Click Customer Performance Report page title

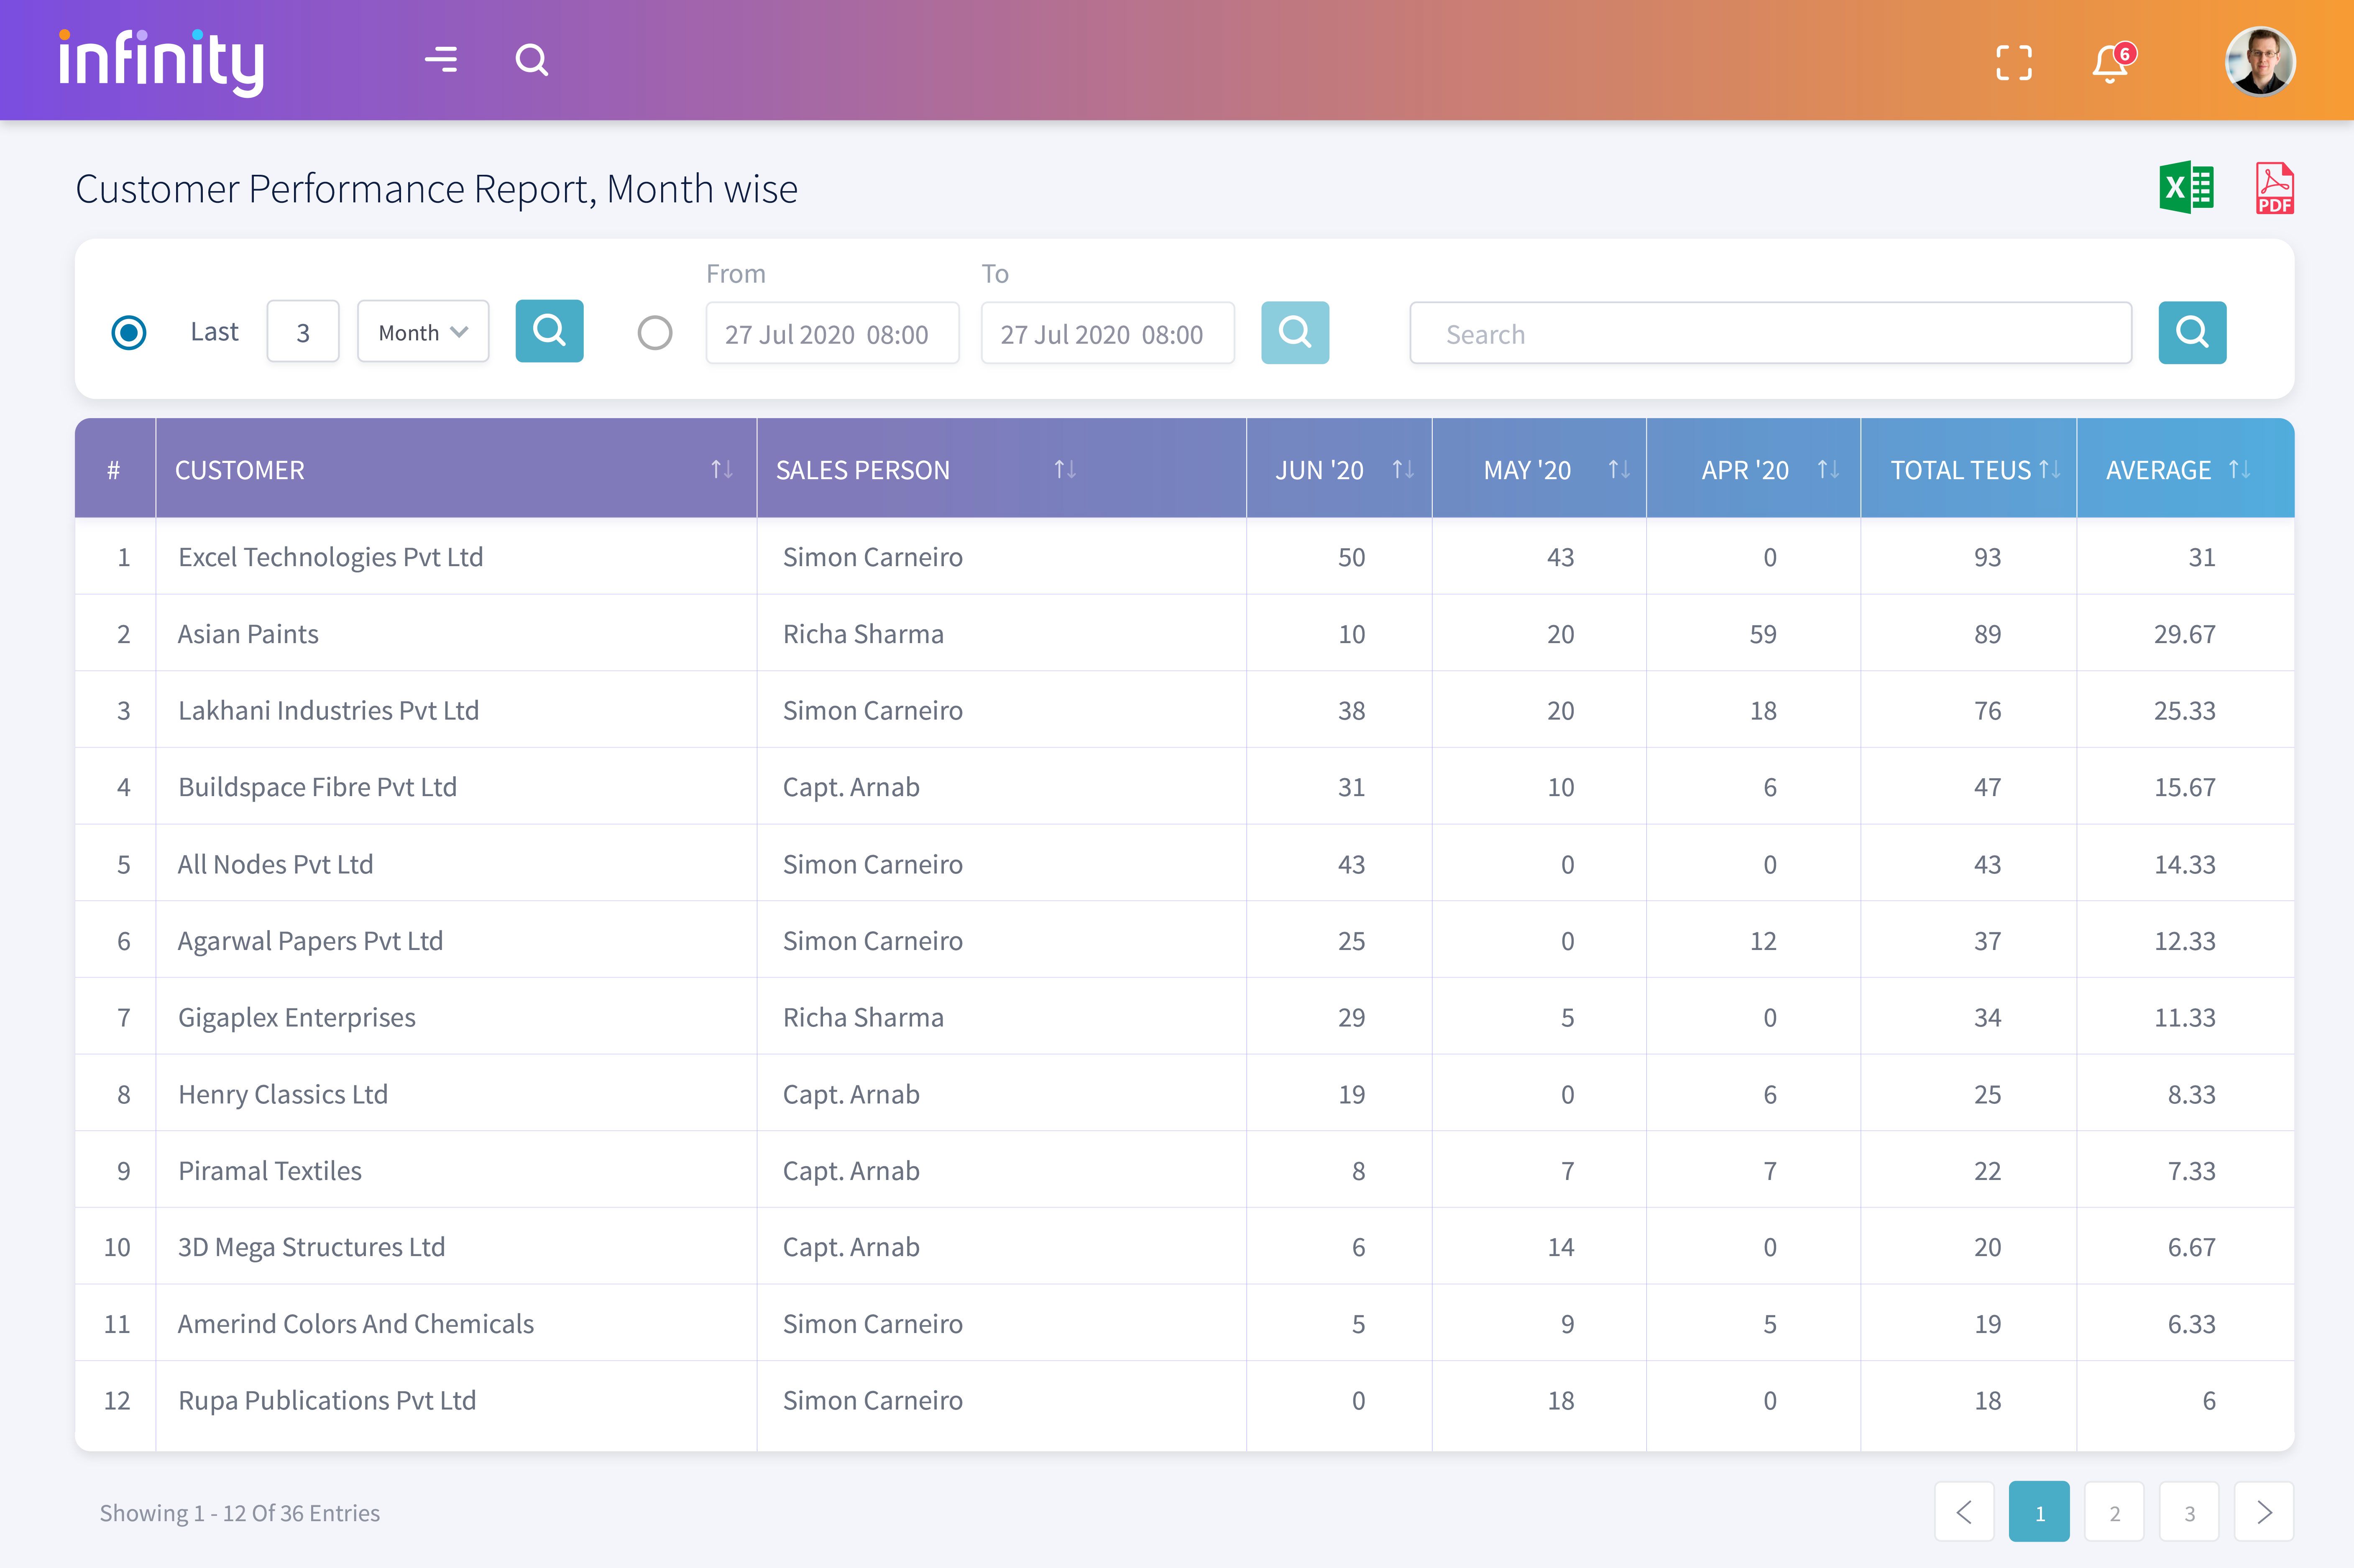(x=436, y=189)
